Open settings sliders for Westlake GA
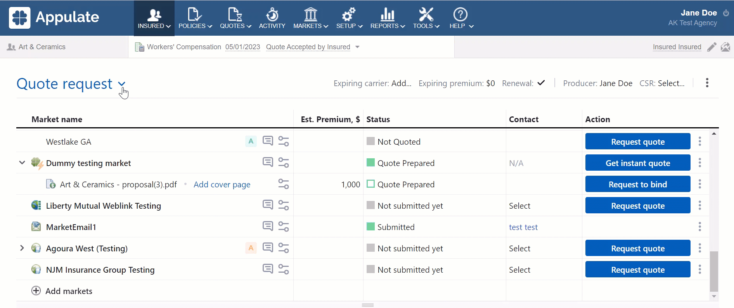The width and height of the screenshot is (734, 308). coord(284,142)
